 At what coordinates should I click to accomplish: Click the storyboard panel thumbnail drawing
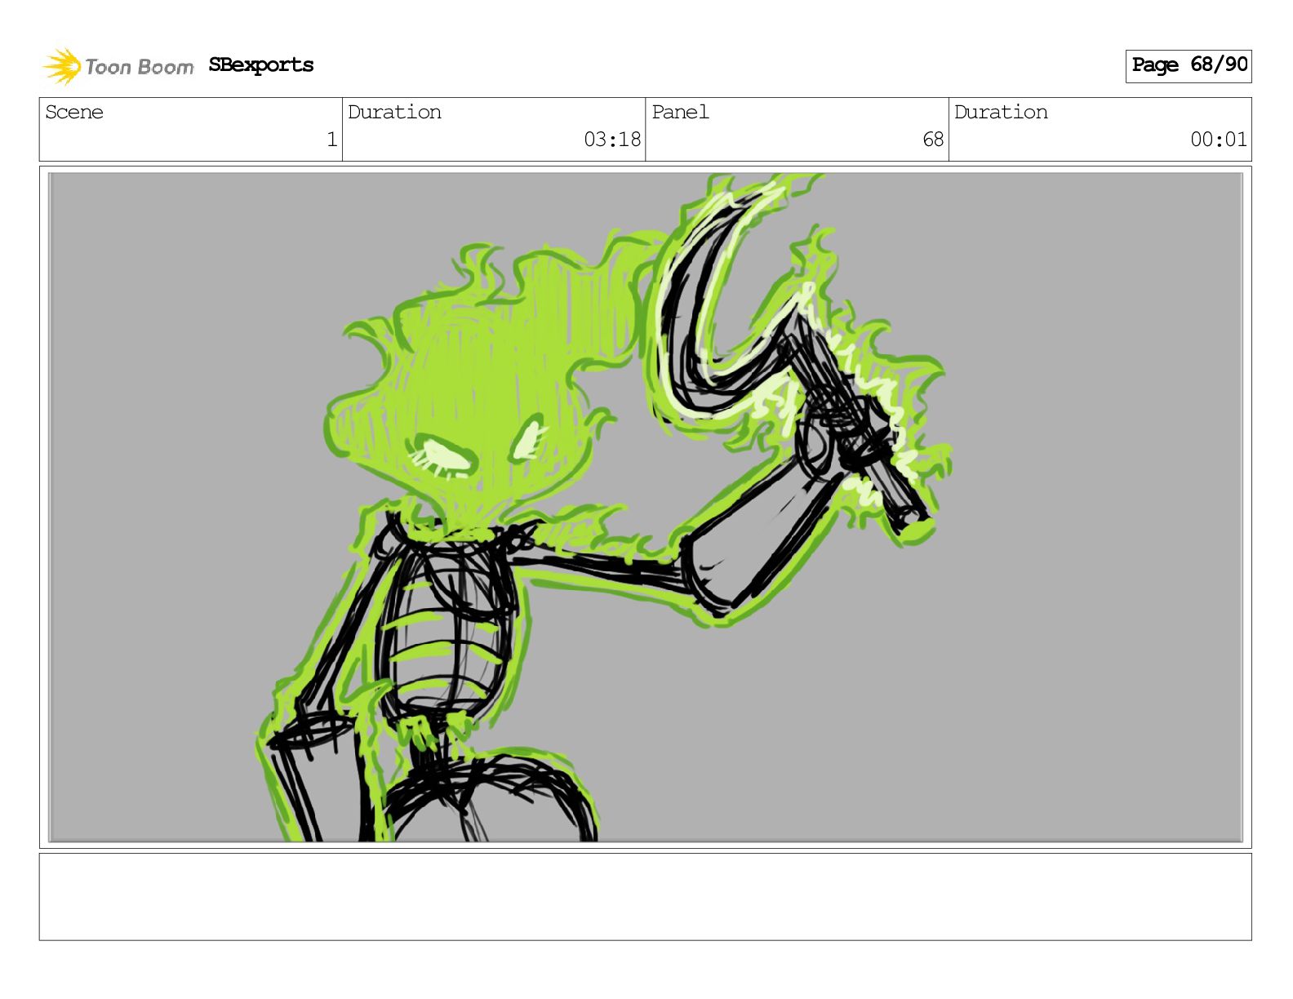point(646,507)
